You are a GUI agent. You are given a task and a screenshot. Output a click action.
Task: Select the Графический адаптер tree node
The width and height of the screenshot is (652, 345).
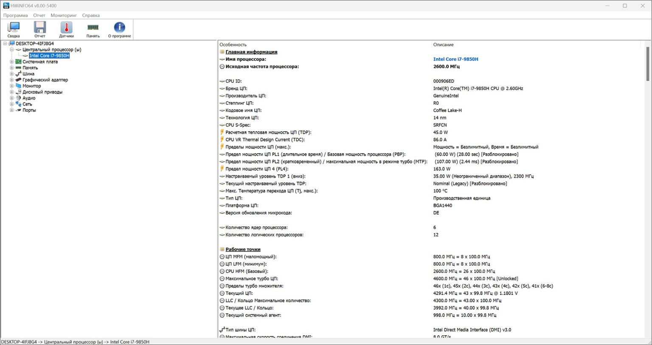pos(45,80)
